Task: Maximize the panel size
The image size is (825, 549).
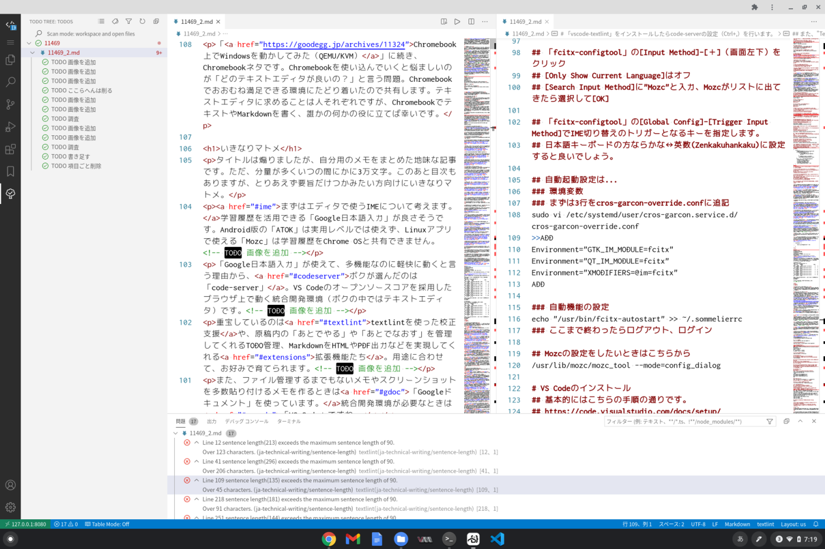Action: (x=800, y=421)
